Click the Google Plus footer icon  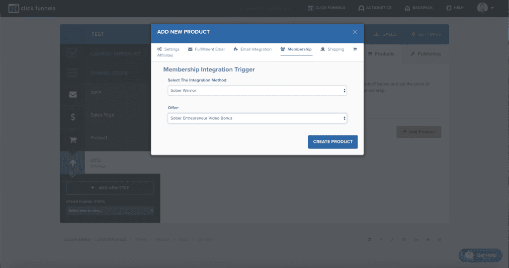[393, 240]
